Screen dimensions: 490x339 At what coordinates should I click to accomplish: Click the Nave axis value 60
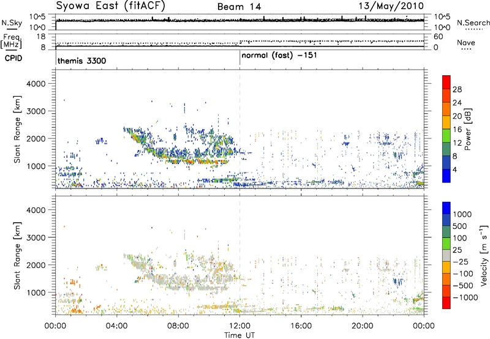pos(438,37)
